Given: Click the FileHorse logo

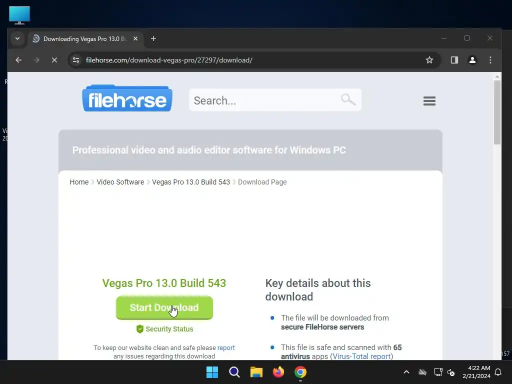Looking at the screenshot, I should click(x=127, y=98).
